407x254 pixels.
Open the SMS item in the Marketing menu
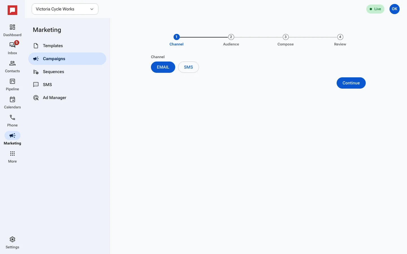67,85
